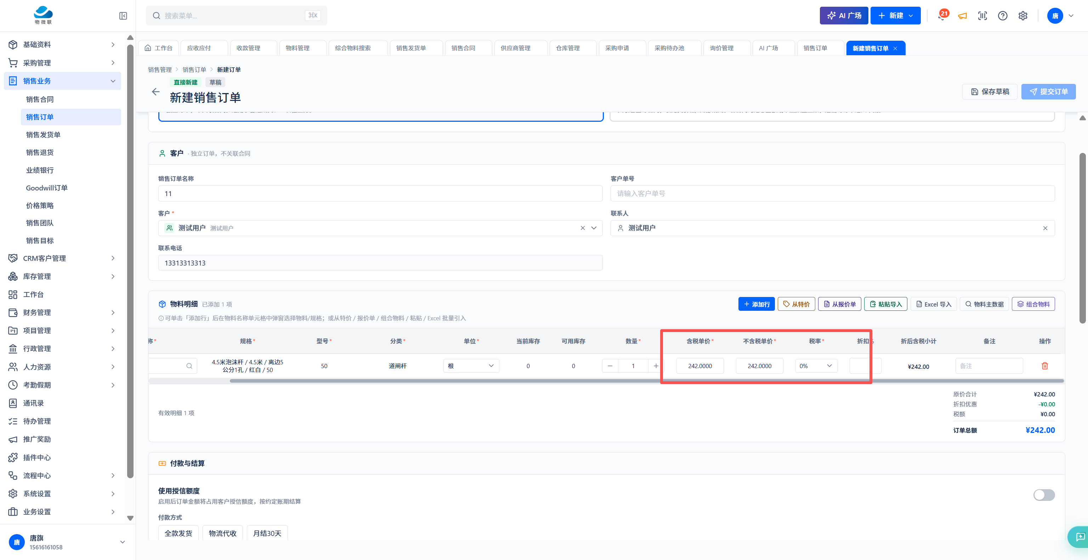1088x560 pixels.
Task: Toggle the 使用授信额度 switch
Action: [x=1044, y=495]
